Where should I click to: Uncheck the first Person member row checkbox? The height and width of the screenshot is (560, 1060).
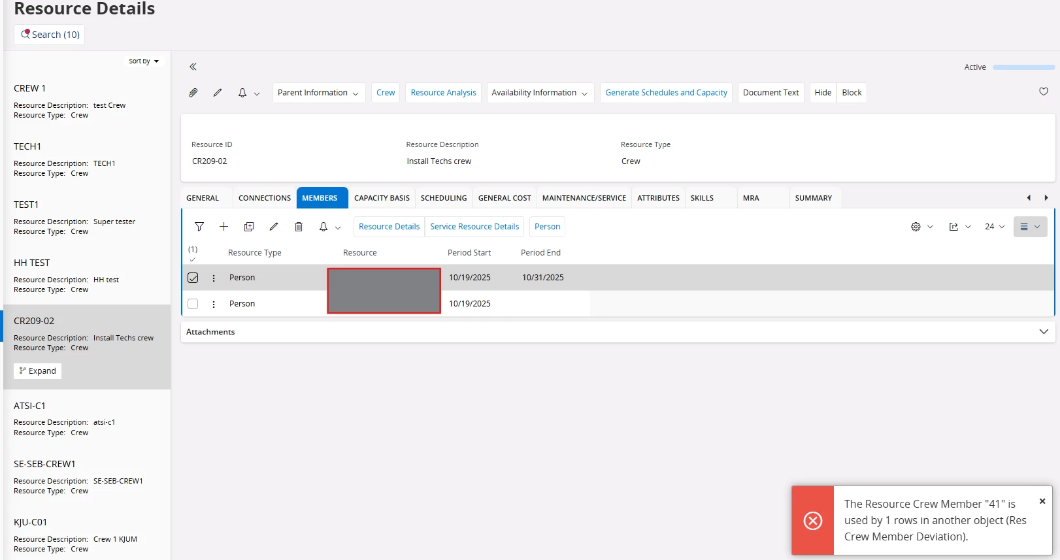pyautogui.click(x=193, y=278)
